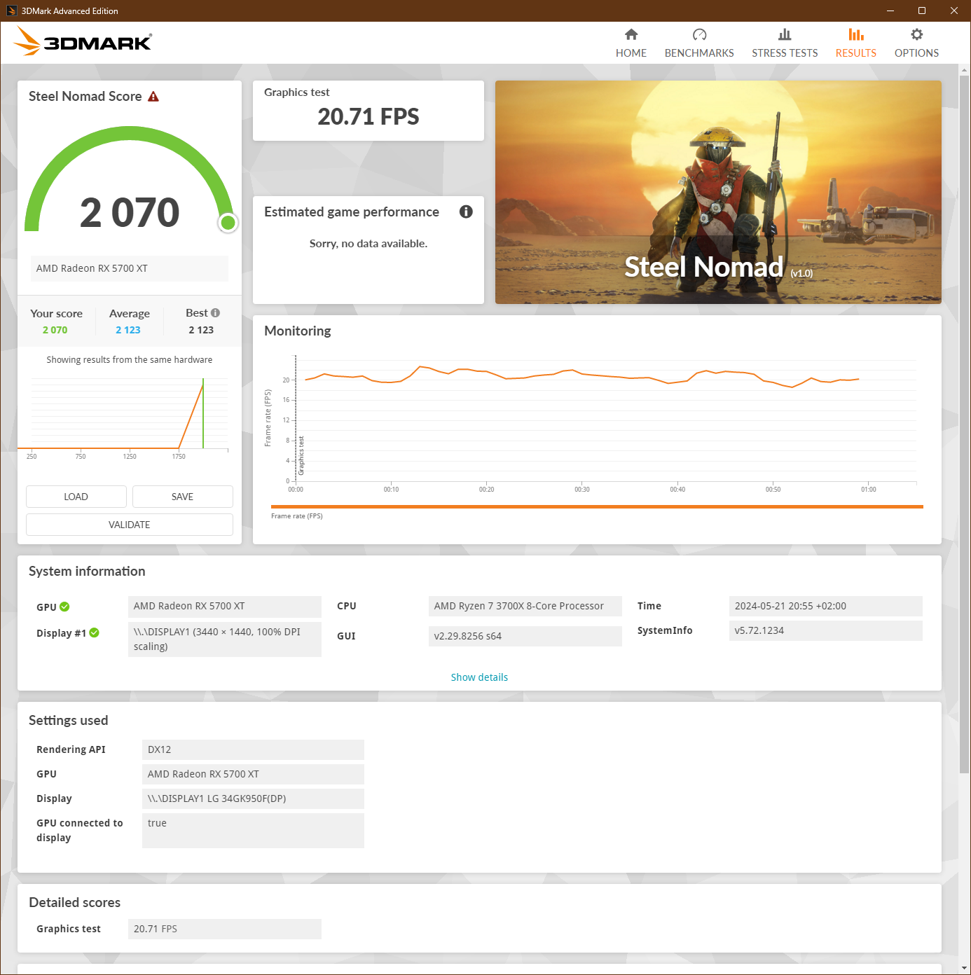Click the info icon beside Best score
This screenshot has width=971, height=975.
tap(215, 313)
